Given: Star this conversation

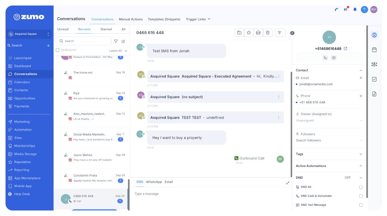Looking at the screenshot, I should click(249, 33).
